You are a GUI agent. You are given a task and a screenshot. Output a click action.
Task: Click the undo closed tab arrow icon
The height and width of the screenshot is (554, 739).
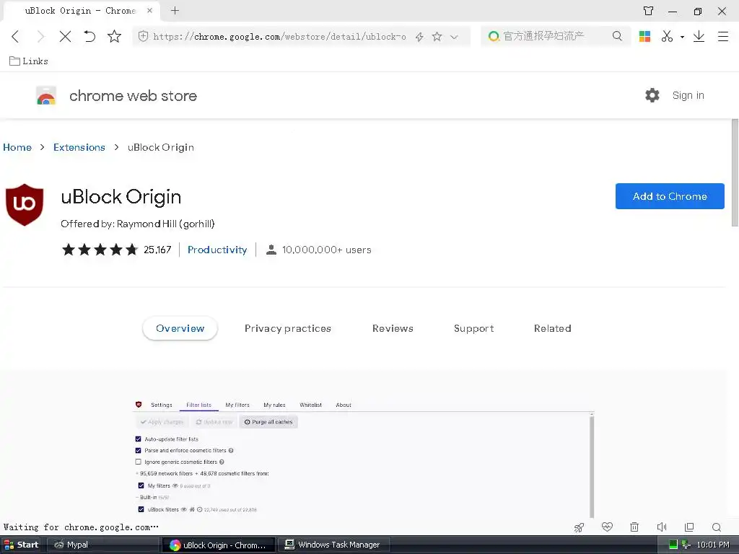pos(89,36)
